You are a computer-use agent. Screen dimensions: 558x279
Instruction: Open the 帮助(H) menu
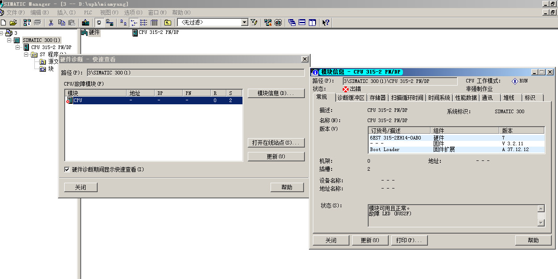pos(181,12)
